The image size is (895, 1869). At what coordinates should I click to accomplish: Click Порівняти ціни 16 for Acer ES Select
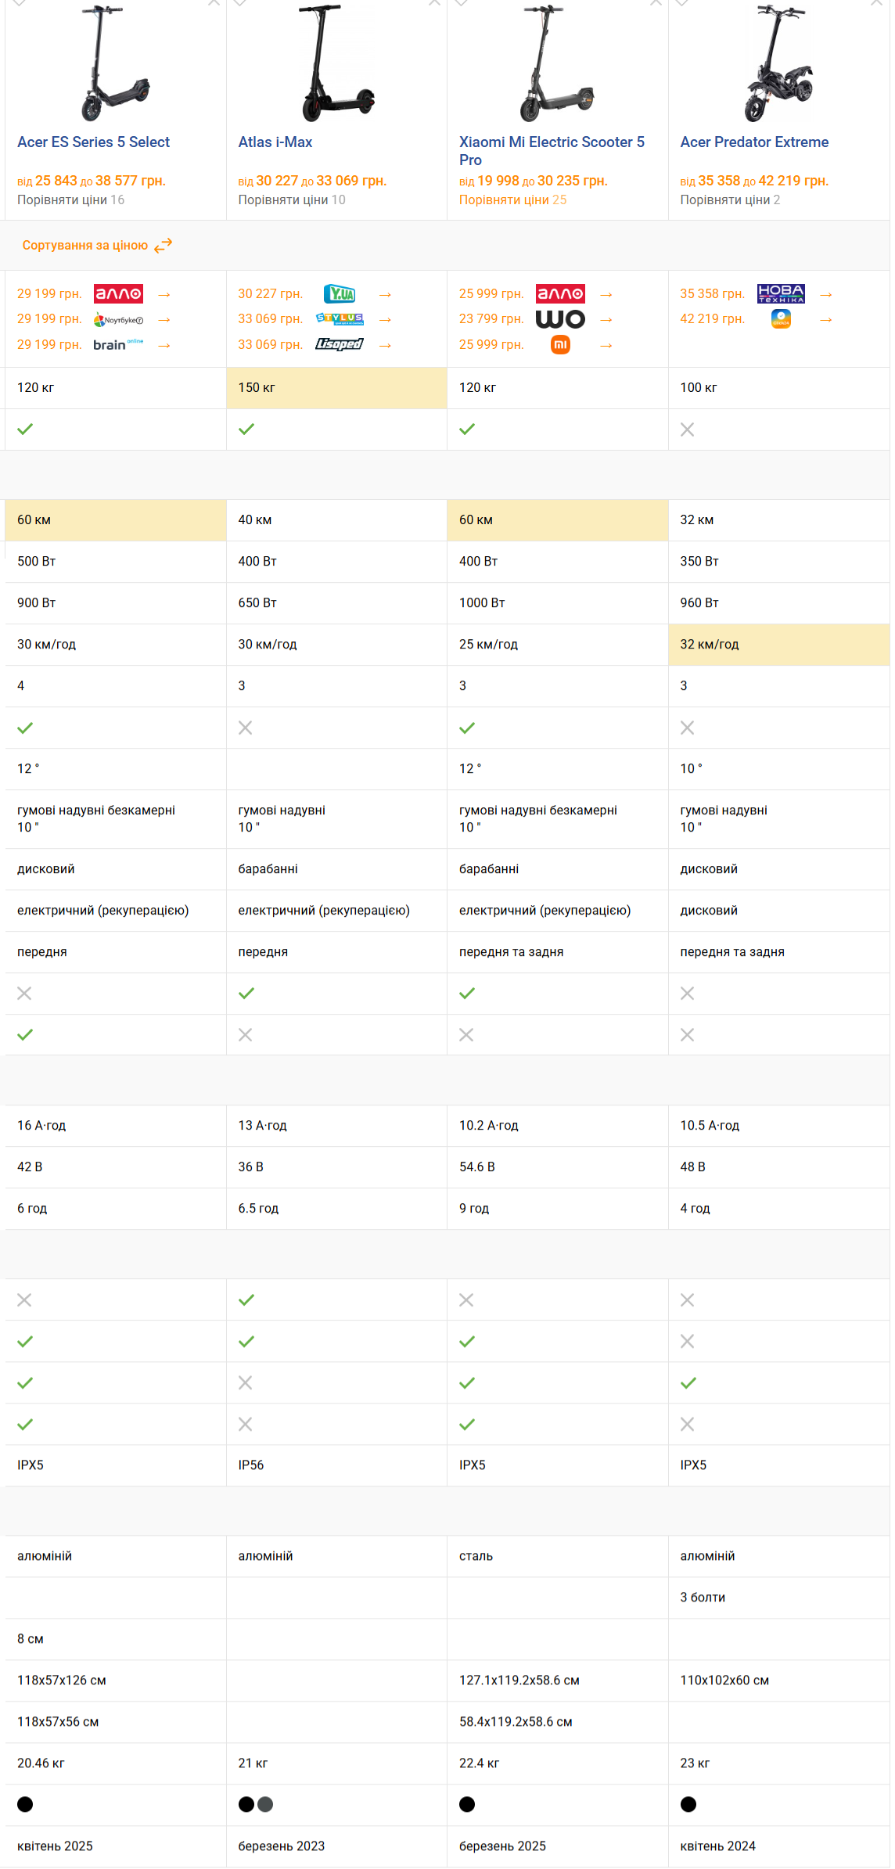(x=70, y=200)
